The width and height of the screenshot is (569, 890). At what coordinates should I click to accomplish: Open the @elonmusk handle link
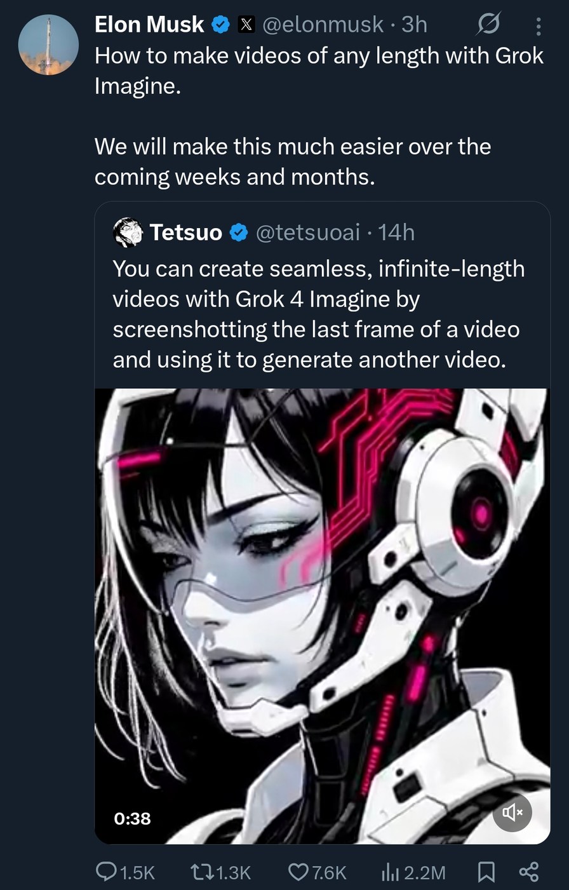[x=323, y=25]
